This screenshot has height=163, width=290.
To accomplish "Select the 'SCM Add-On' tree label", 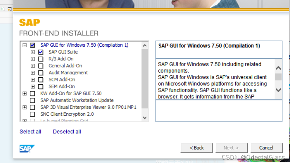I will click(62, 80).
